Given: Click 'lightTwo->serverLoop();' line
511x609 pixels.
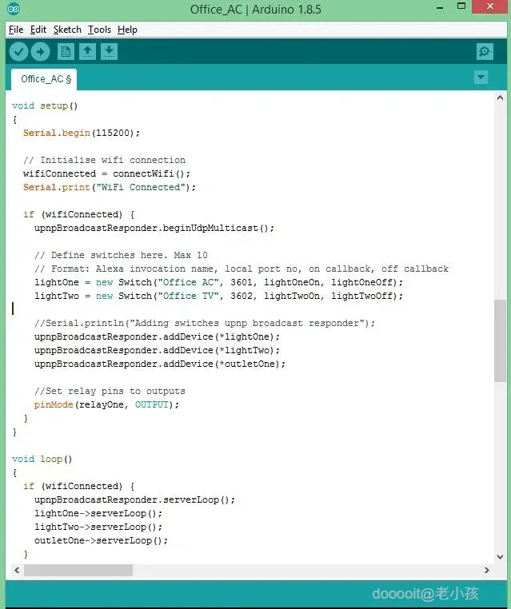Looking at the screenshot, I should [x=98, y=527].
